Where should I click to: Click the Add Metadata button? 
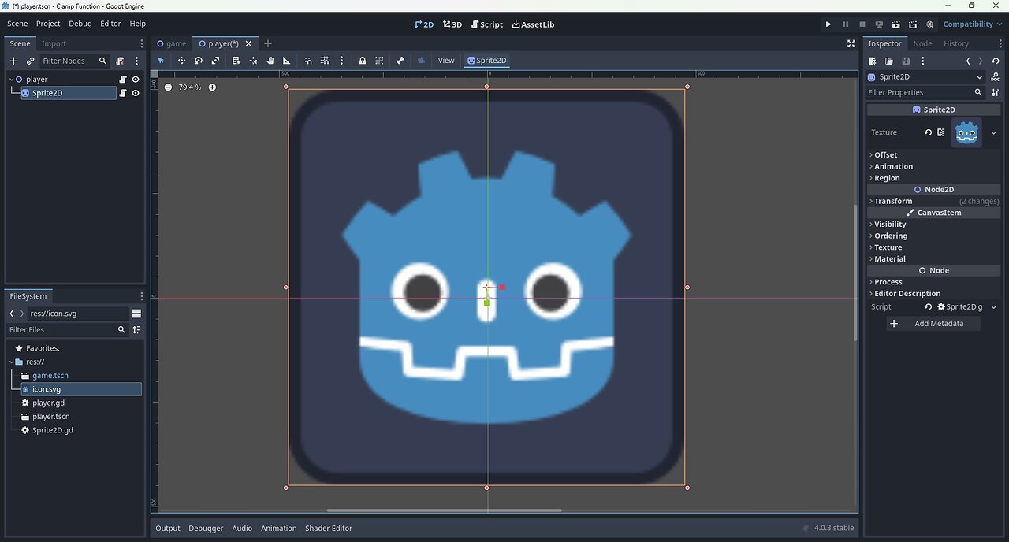click(933, 324)
